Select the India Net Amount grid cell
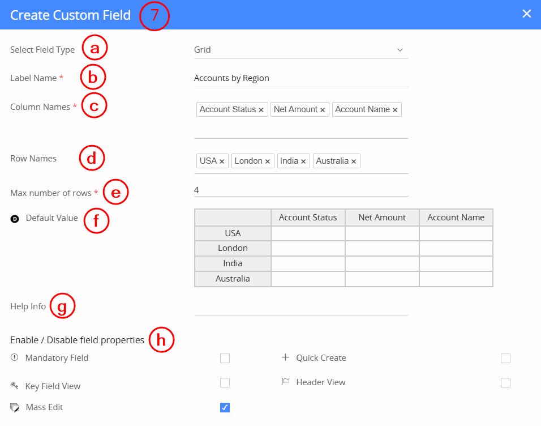The width and height of the screenshot is (541, 426). [x=382, y=263]
